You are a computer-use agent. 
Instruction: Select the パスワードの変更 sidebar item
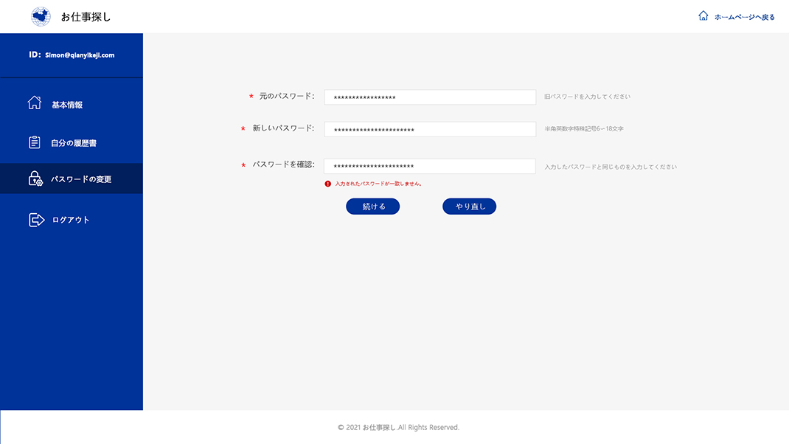(x=81, y=179)
